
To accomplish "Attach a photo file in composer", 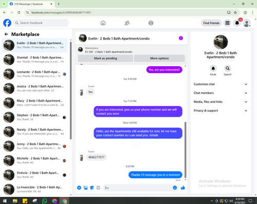I will (x=85, y=188).
